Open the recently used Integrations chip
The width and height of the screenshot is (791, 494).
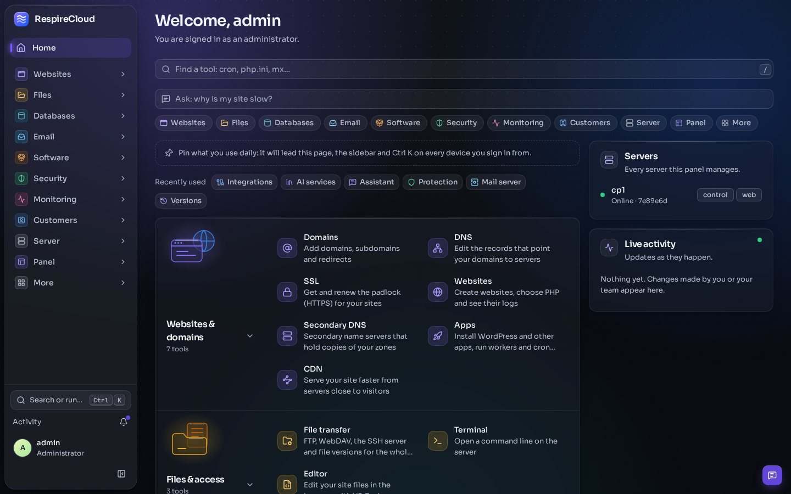coord(244,182)
